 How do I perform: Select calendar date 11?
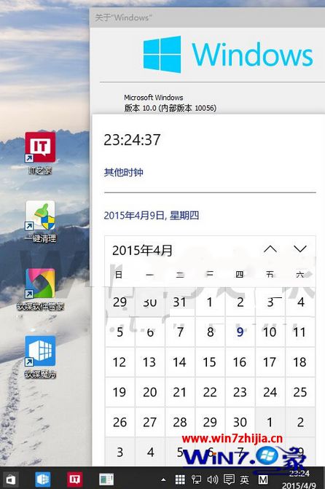tap(299, 332)
